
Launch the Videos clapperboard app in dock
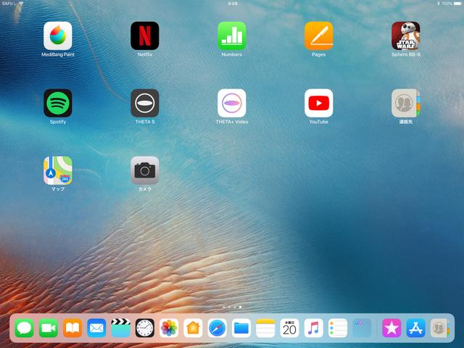point(121,328)
